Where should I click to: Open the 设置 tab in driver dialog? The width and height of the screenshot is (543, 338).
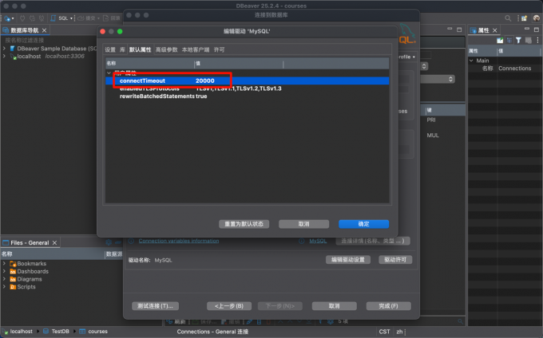click(110, 49)
